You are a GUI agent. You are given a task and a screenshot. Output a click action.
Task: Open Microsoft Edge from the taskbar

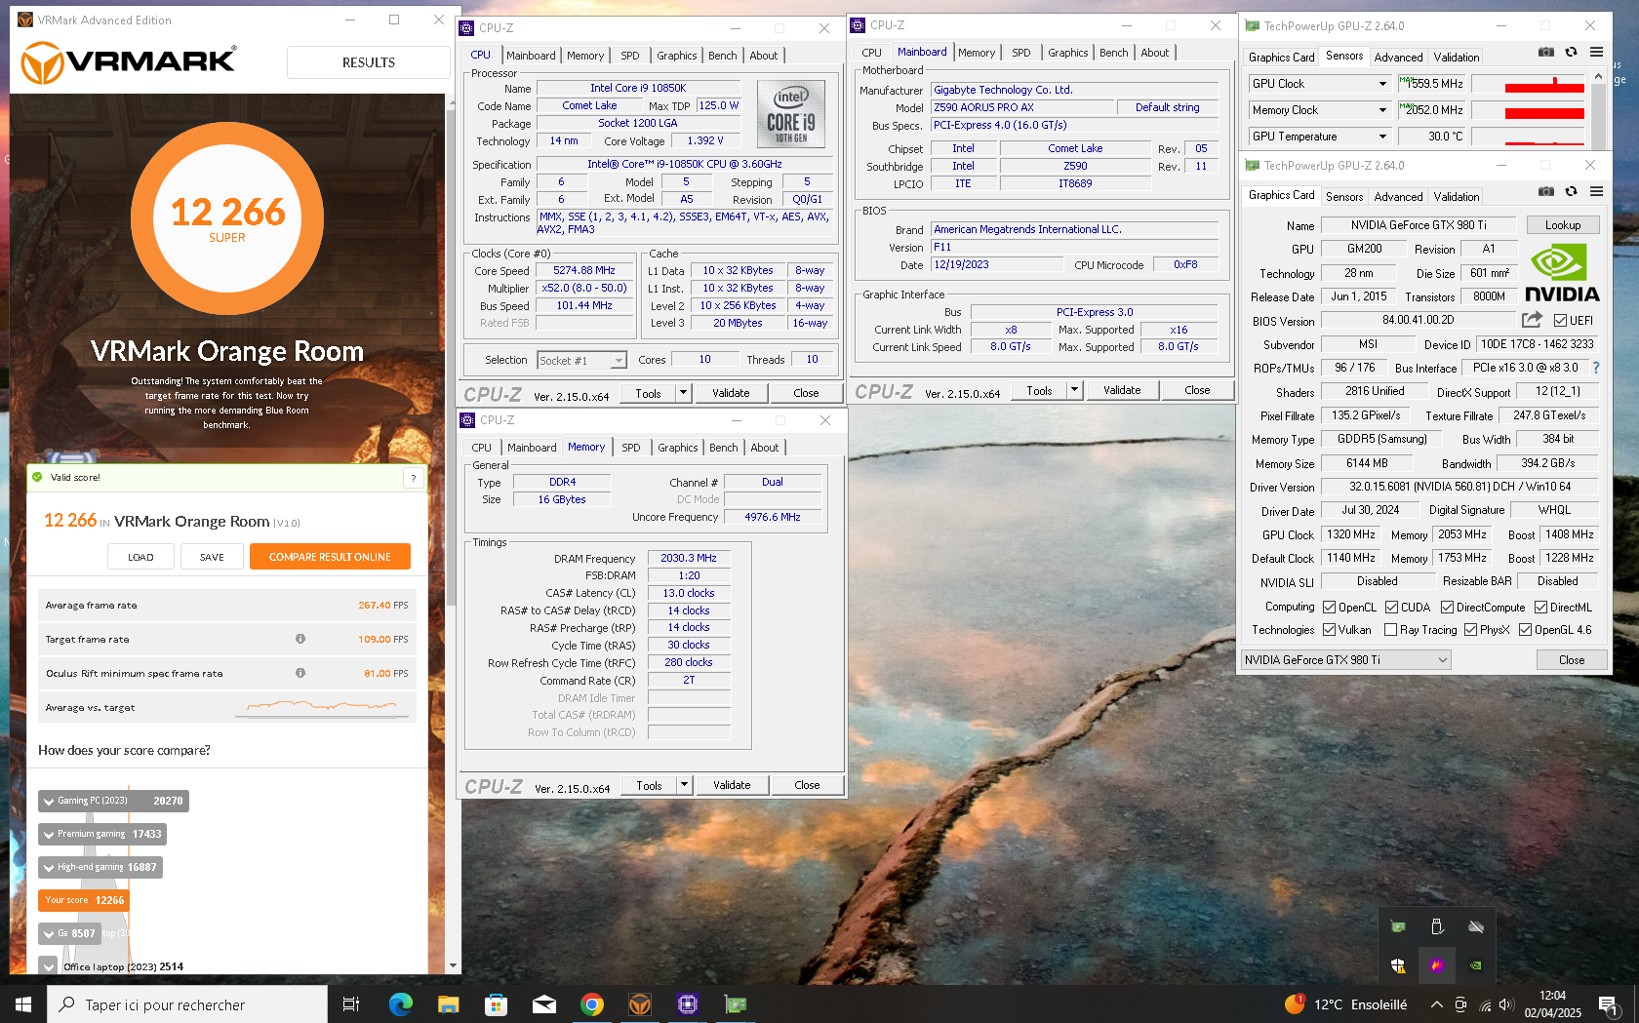[x=401, y=1004]
